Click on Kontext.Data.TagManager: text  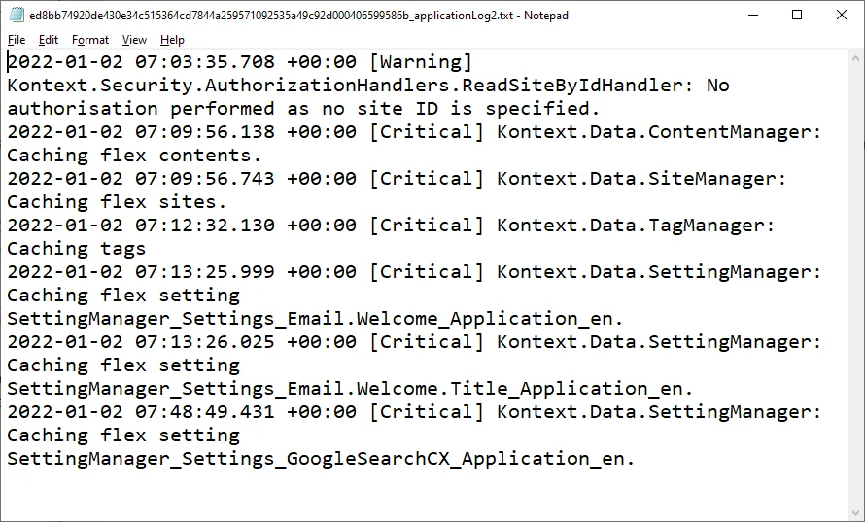tap(636, 226)
